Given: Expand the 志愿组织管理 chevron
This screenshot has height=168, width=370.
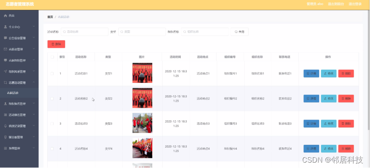Looking at the screenshot, I should coord(34,60).
